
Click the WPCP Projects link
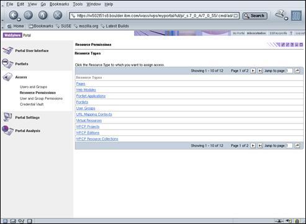pyautogui.click(x=88, y=127)
